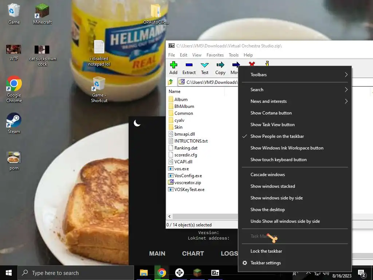This screenshot has height=280, width=373.
Task: Open File Explorer from the taskbar
Action: pyautogui.click(x=144, y=273)
